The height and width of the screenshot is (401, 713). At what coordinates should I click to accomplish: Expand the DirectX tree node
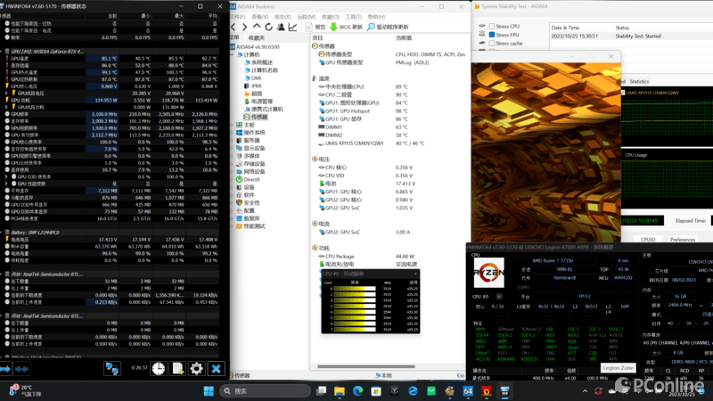click(x=233, y=180)
